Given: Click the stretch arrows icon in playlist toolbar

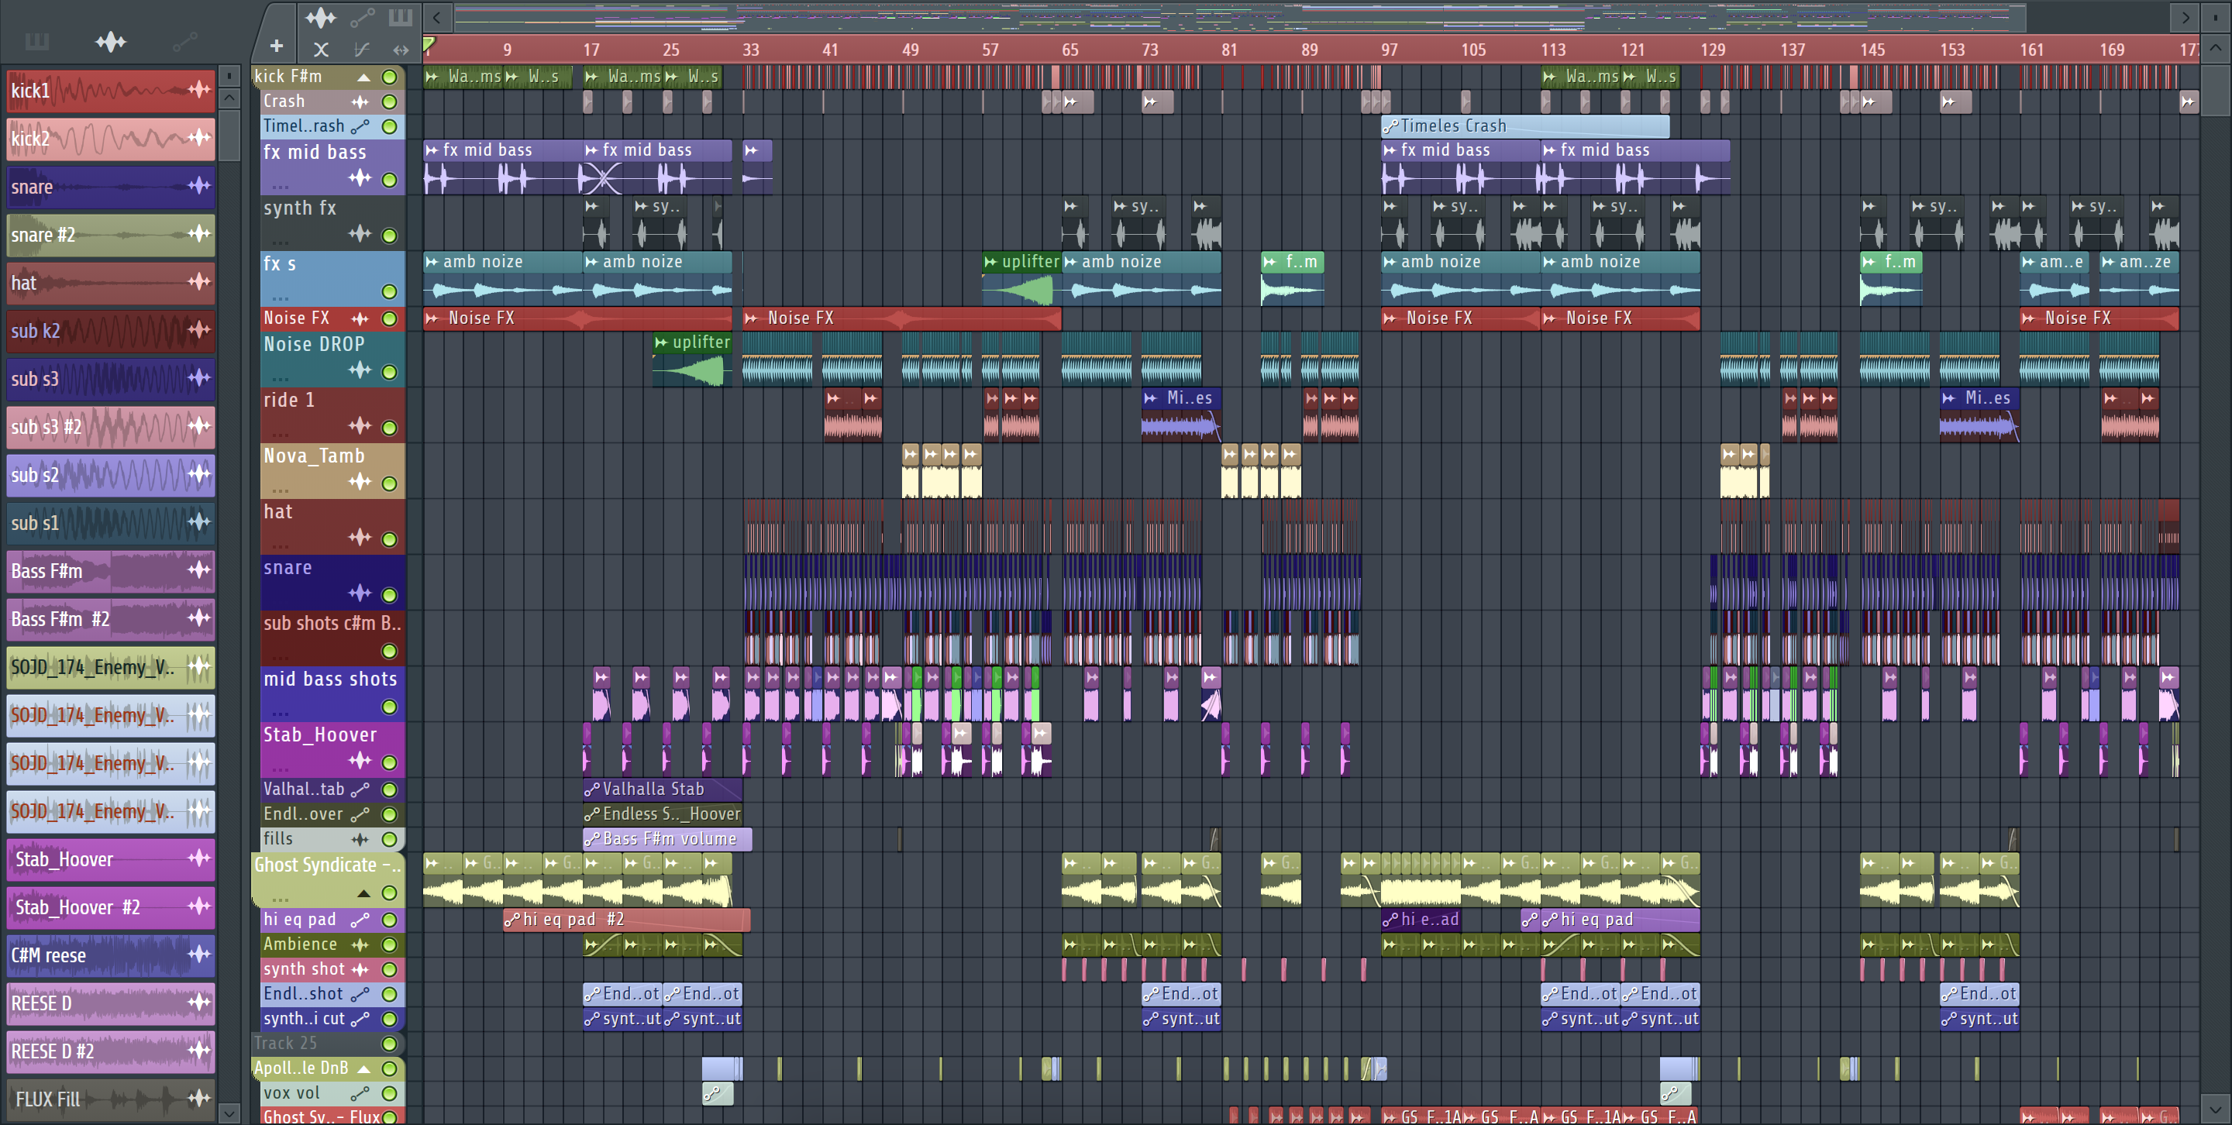Looking at the screenshot, I should 401,50.
